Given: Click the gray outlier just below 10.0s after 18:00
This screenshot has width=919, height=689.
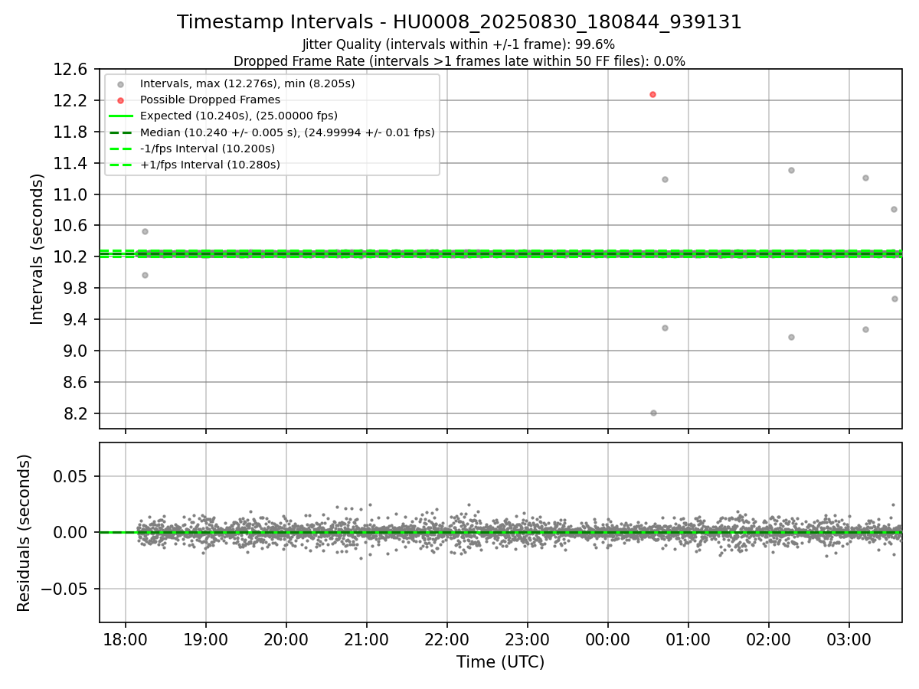Looking at the screenshot, I should click(145, 275).
